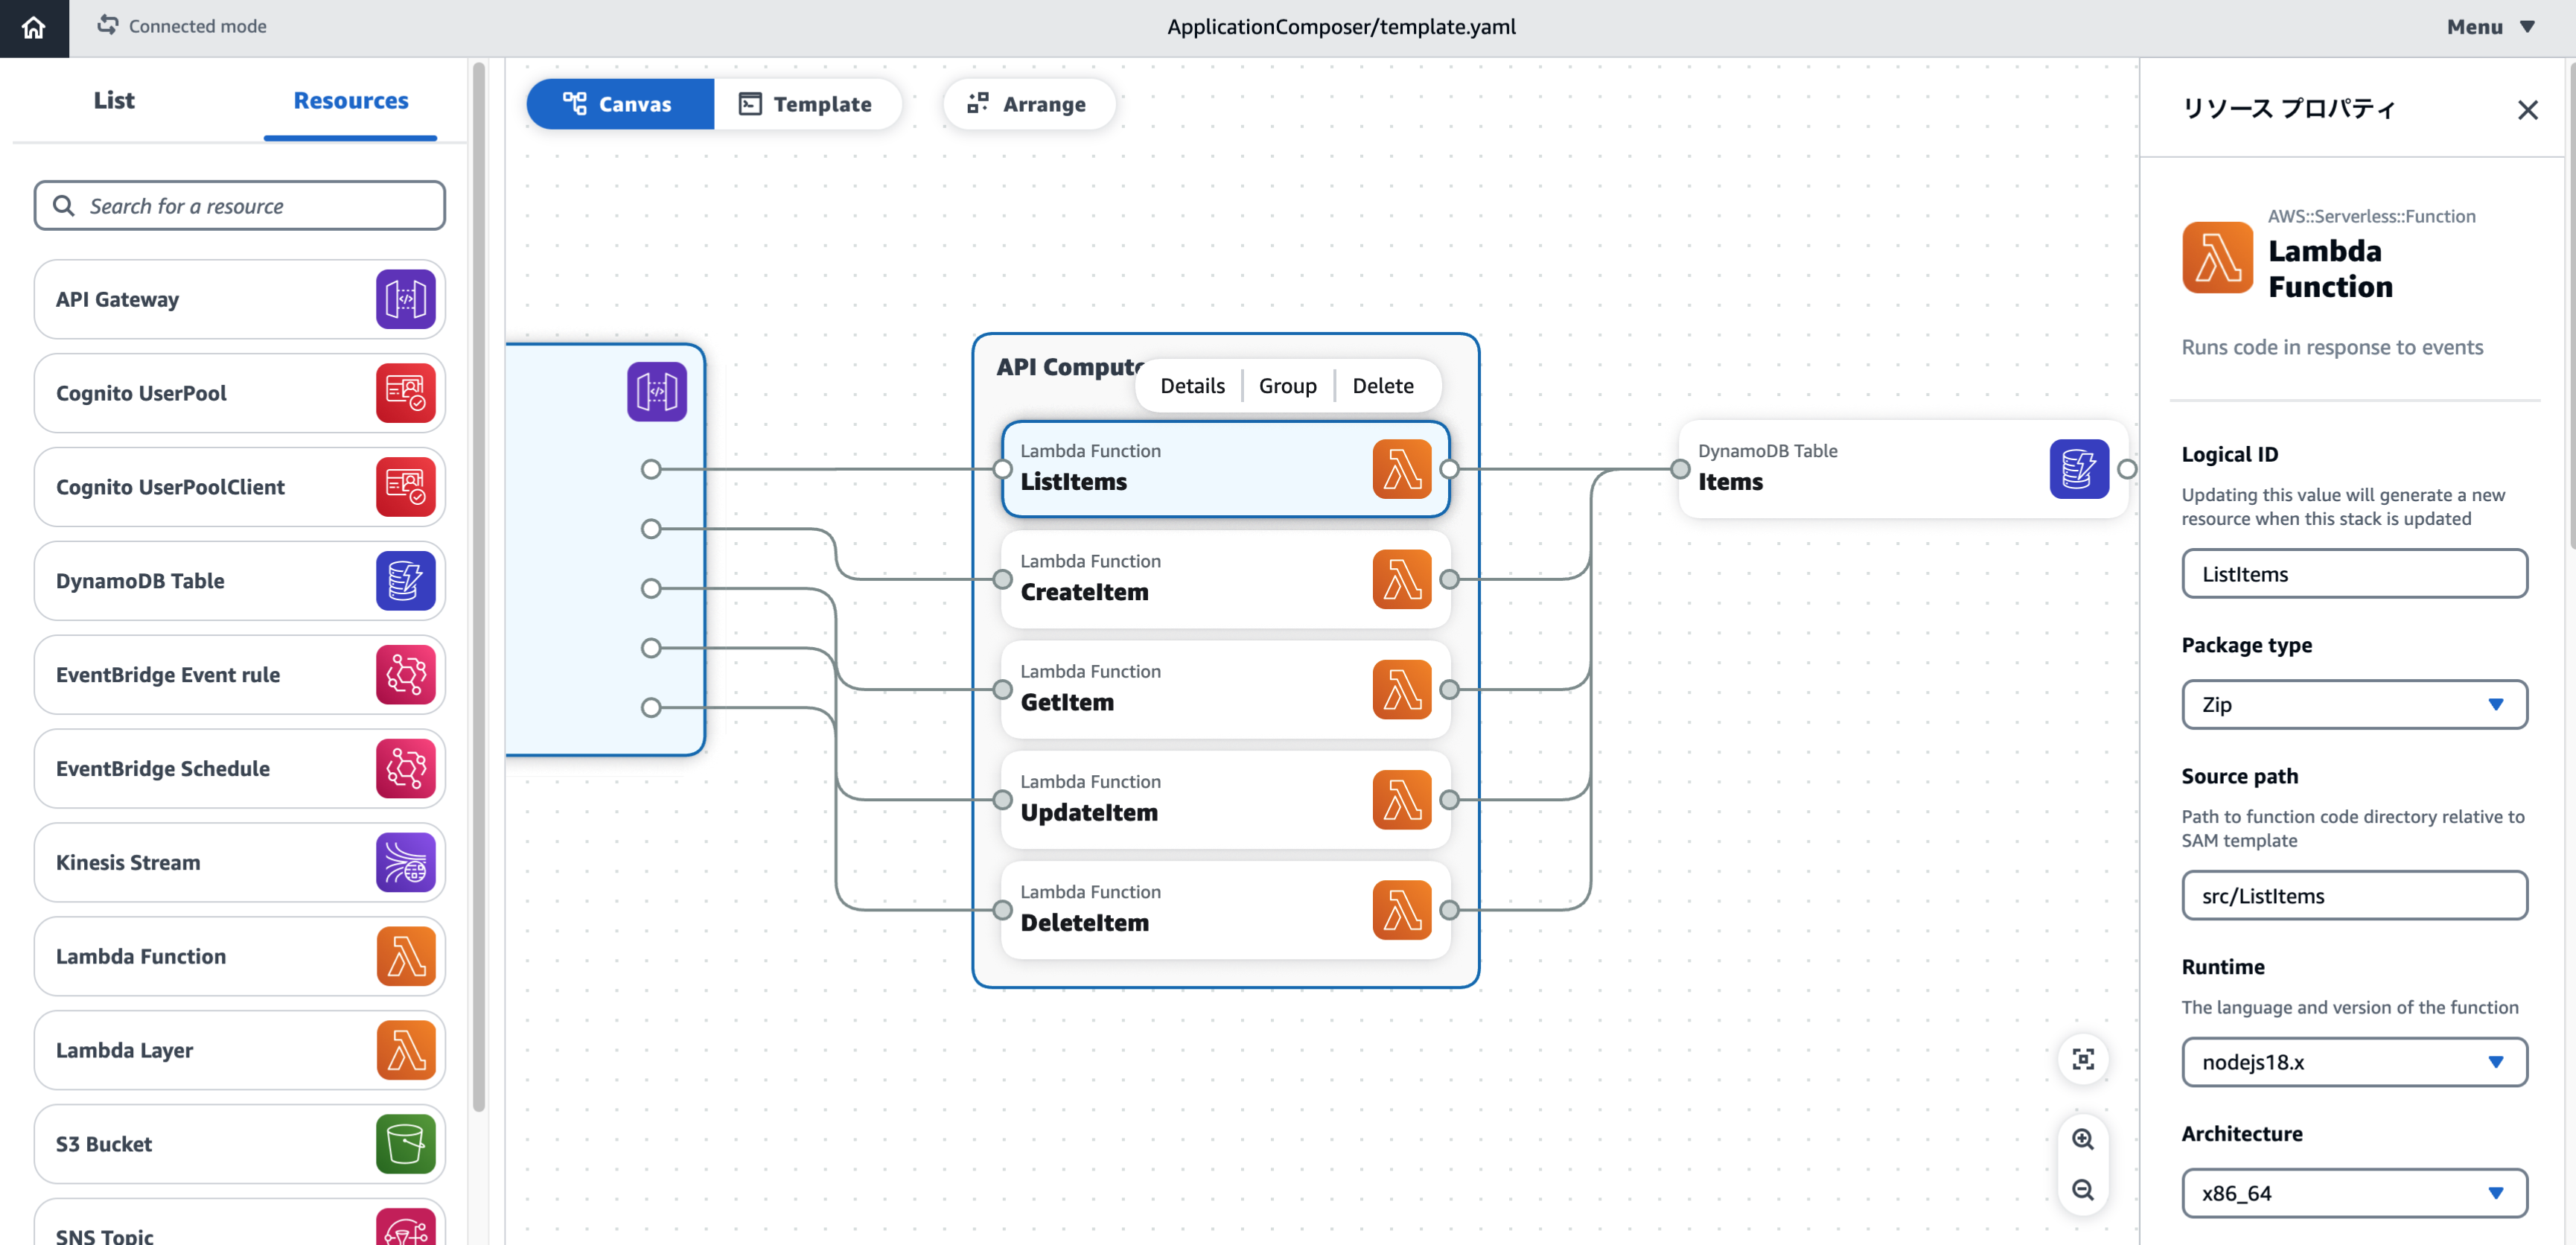The width and height of the screenshot is (2576, 1245).
Task: Select the EventBridge Schedule icon
Action: click(405, 769)
